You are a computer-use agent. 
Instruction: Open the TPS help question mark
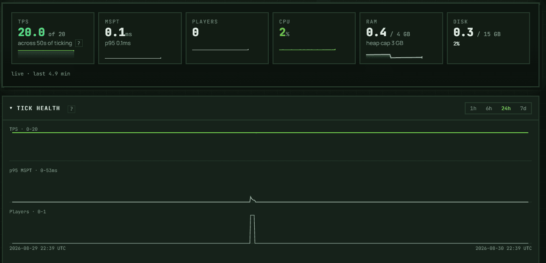tap(79, 43)
